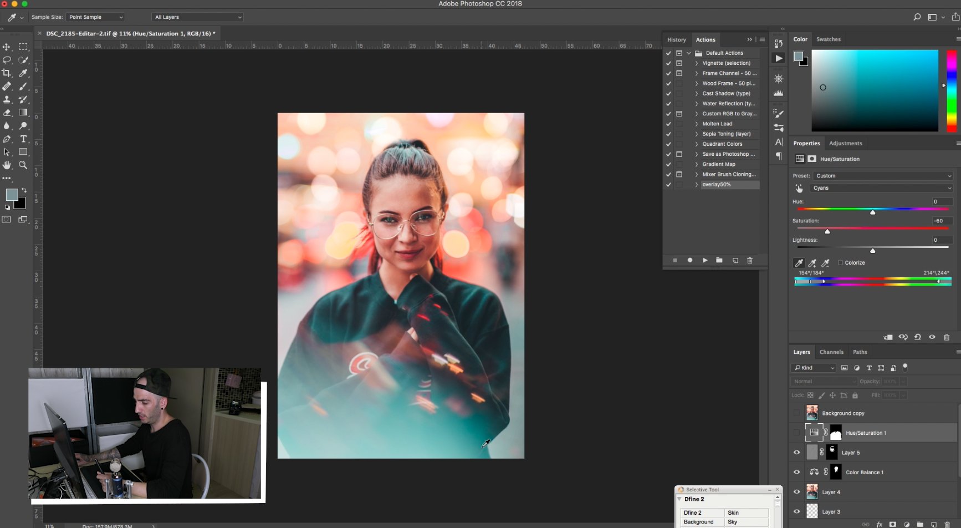Select the Hand tool
The height and width of the screenshot is (528, 961).
7,165
